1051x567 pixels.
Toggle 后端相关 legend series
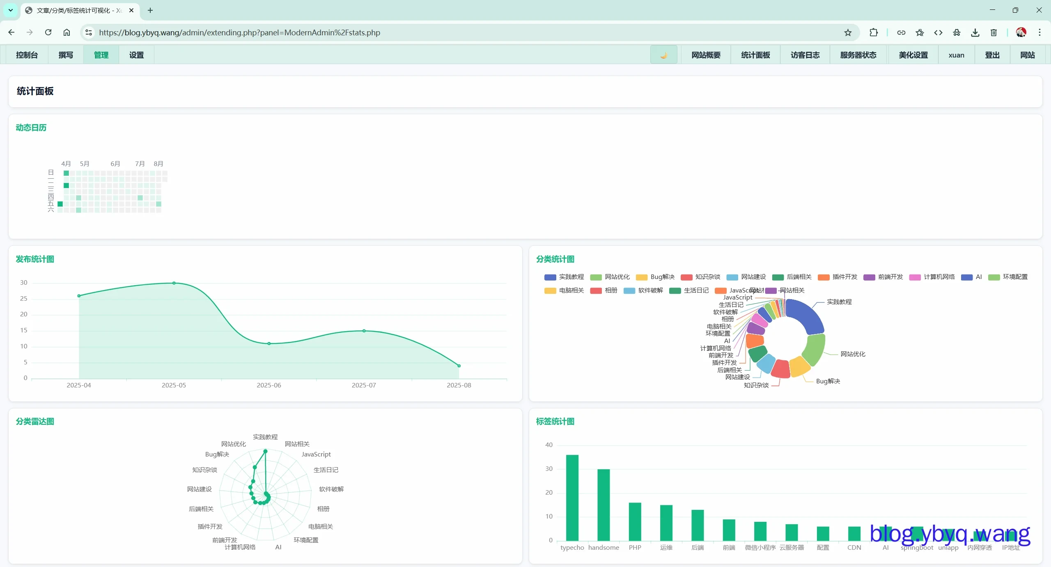coord(792,277)
